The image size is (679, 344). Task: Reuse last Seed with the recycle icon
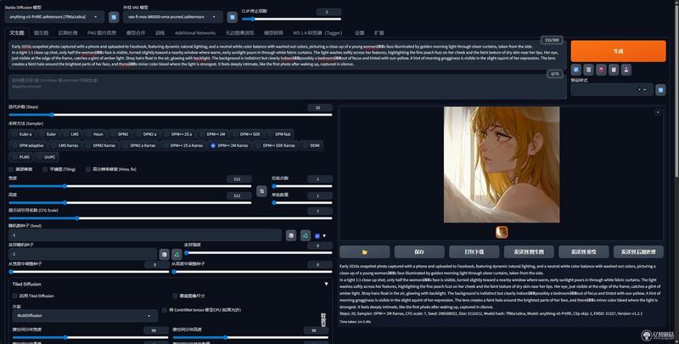306,235
